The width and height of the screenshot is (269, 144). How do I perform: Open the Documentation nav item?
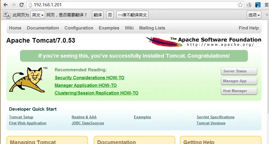(43, 28)
